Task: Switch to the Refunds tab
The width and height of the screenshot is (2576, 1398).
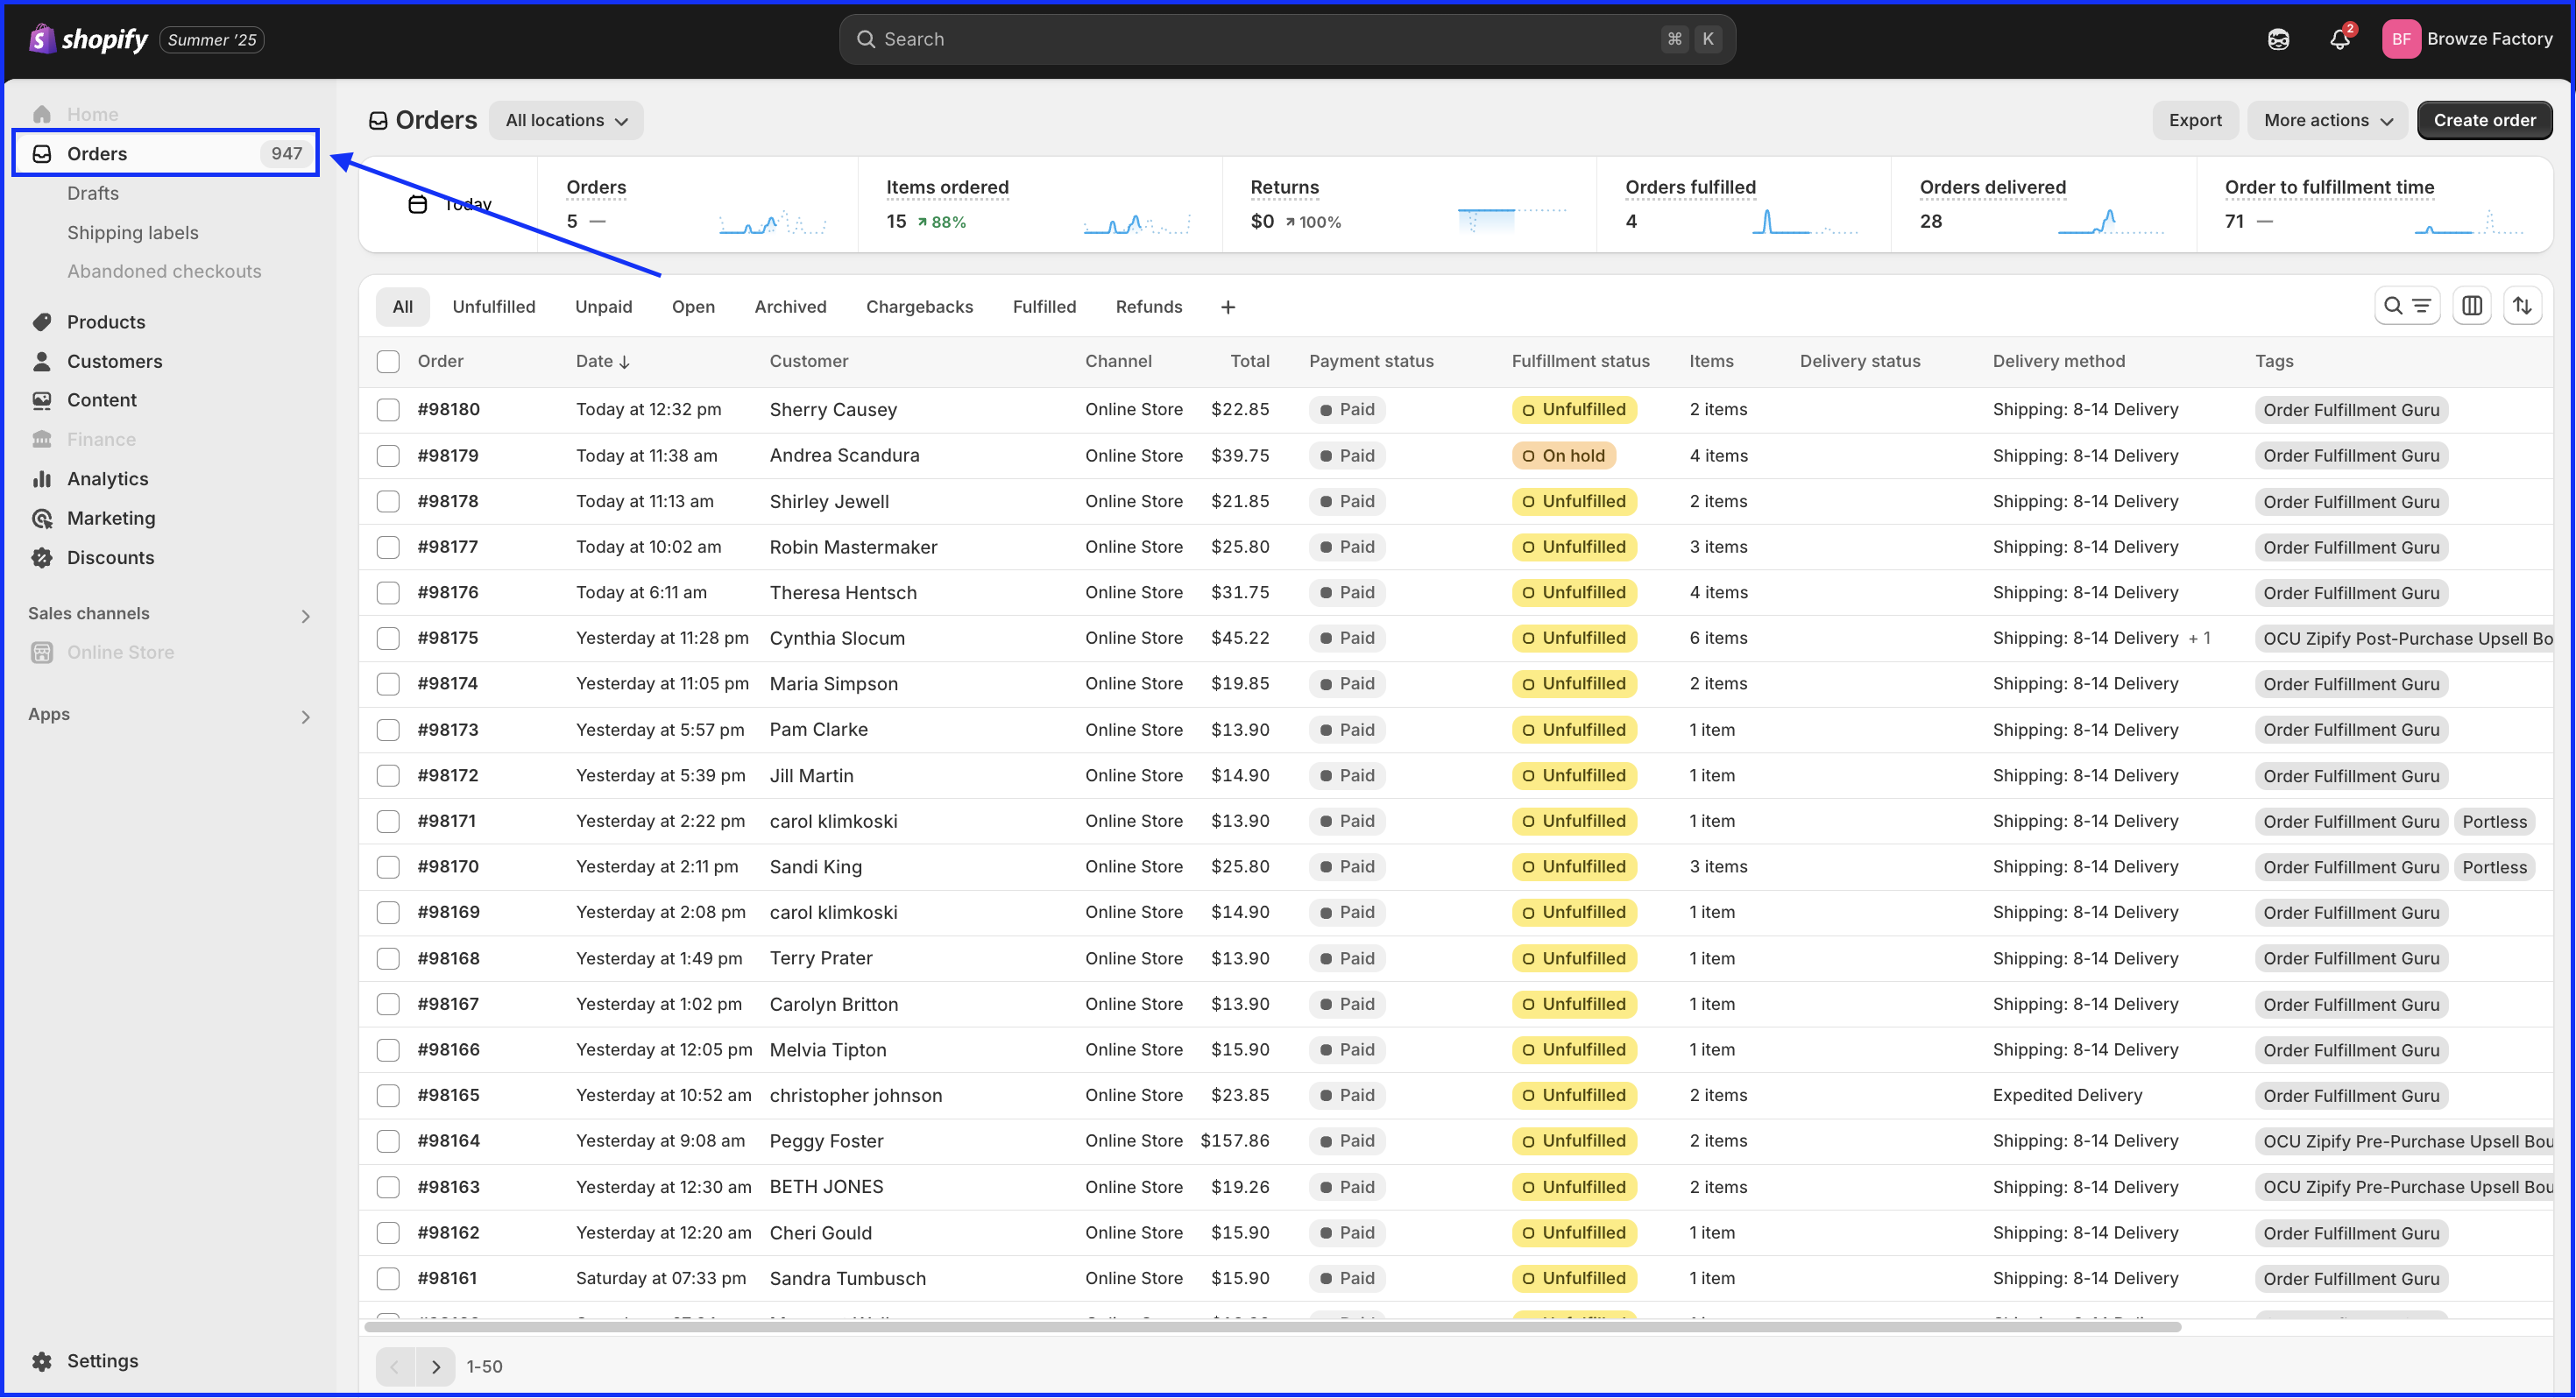Action: pos(1149,307)
